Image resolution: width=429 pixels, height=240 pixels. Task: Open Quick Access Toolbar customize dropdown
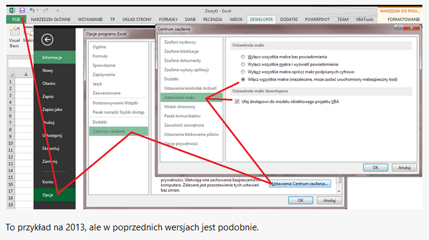click(57, 10)
